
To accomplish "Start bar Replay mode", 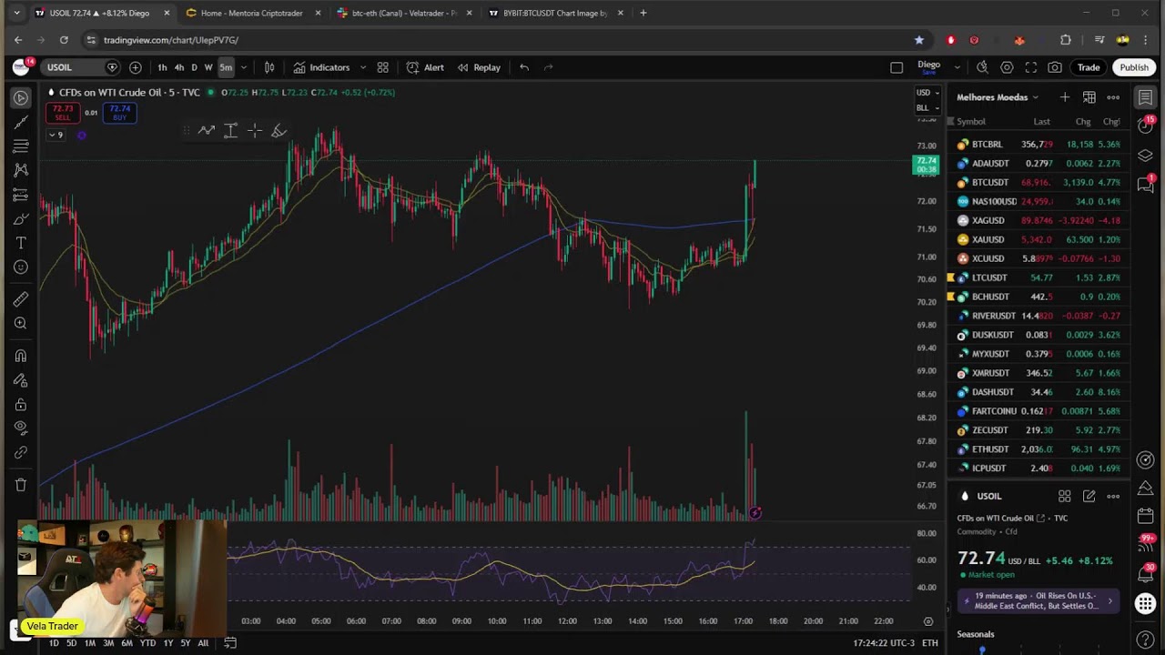I will tap(479, 67).
